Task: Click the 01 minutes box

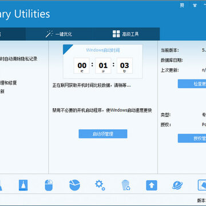Action: pos(103,66)
